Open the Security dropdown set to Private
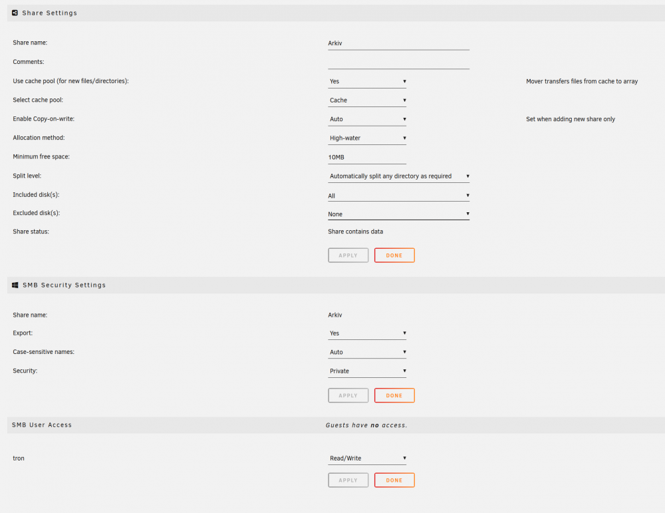665x513 pixels. tap(367, 371)
